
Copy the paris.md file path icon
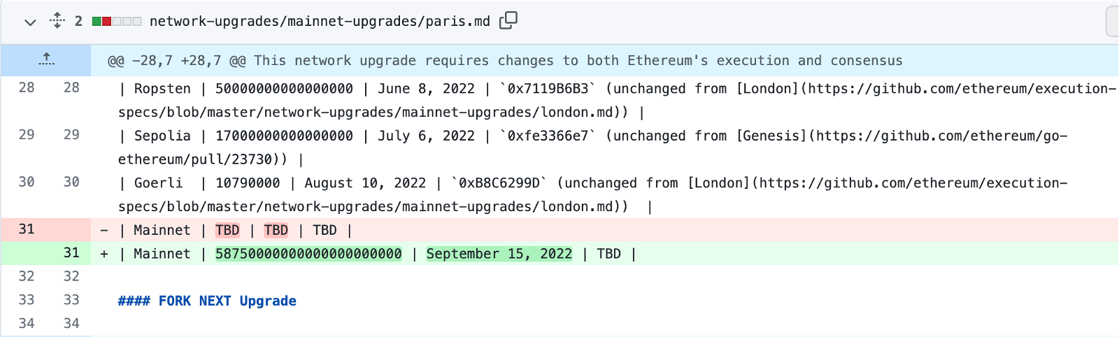coord(508,21)
